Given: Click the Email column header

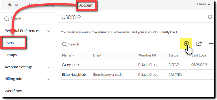Looking at the screenshot, I should coord(97,56).
